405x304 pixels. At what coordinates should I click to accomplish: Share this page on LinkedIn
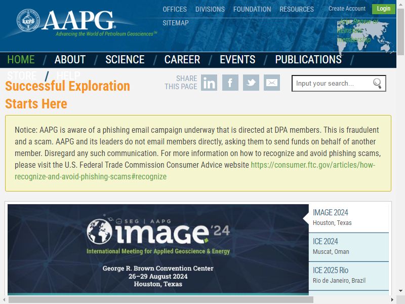pos(209,83)
